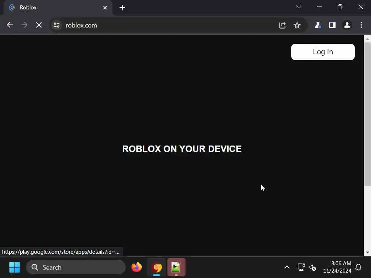Open the notifications bell icon
Viewport: 371px width, 278px height.
point(358,268)
